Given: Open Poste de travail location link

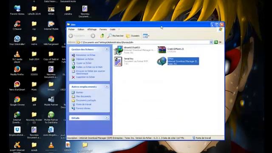Looking at the screenshot, I should (83, 104).
